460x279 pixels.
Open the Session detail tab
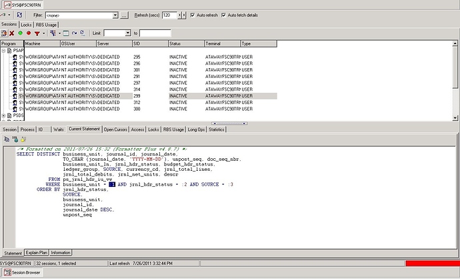[x=10, y=129]
